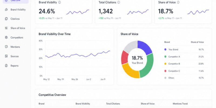Click Competitor A 31.2% value

201,57
